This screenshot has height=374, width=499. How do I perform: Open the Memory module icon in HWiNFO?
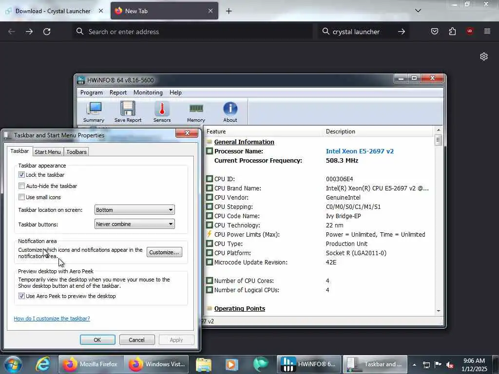[196, 112]
